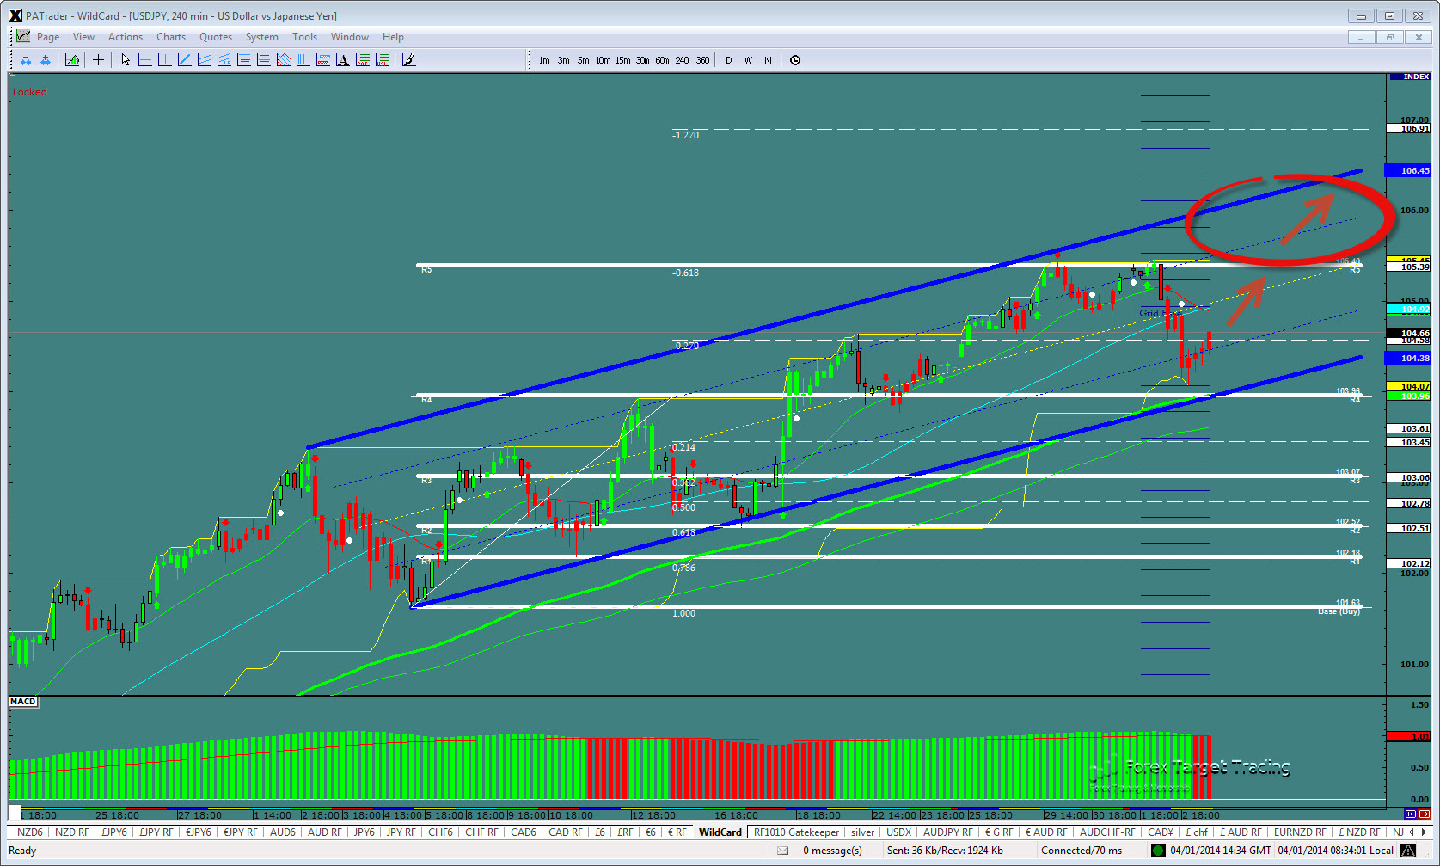Image resolution: width=1440 pixels, height=866 pixels.
Task: Open the Actions menu
Action: [x=126, y=37]
